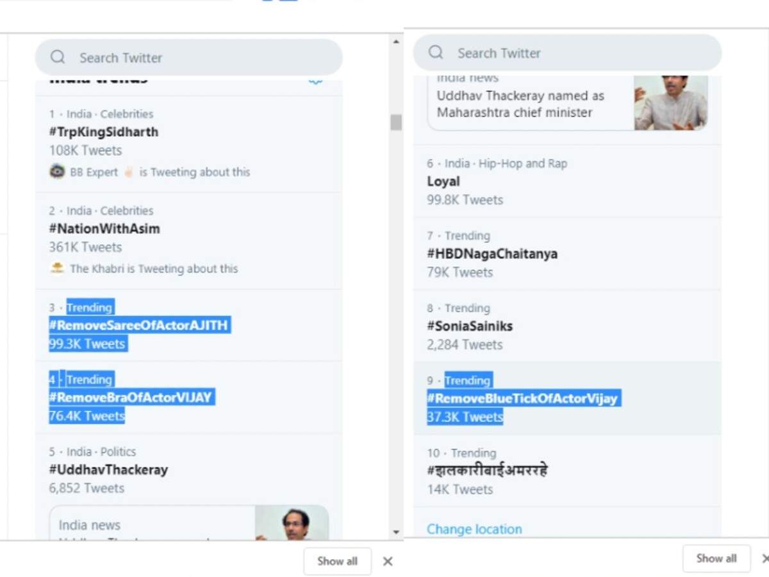This screenshot has height=577, width=769.
Task: Open the Loyal trend
Action: 443,181
